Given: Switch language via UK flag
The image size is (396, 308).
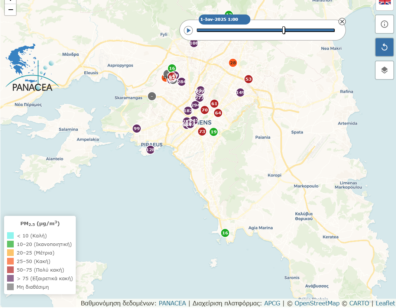Looking at the screenshot, I should click(384, 3).
